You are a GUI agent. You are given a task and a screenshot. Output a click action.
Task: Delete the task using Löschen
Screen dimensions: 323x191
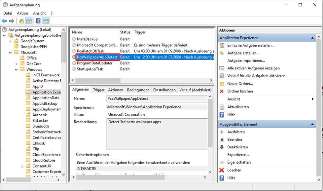[234, 170]
